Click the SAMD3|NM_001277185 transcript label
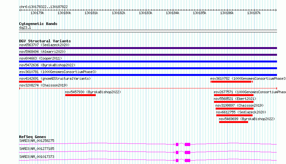The height and width of the screenshot is (164, 286). coord(37,149)
